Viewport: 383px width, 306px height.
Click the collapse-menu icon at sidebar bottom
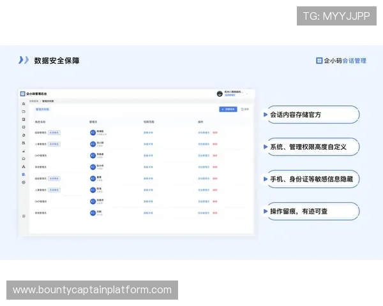[24, 216]
